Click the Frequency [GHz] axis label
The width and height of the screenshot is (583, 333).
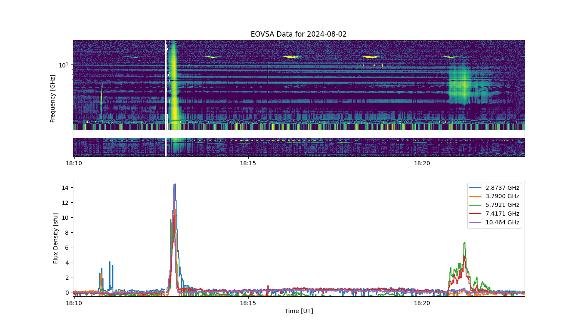(x=53, y=98)
